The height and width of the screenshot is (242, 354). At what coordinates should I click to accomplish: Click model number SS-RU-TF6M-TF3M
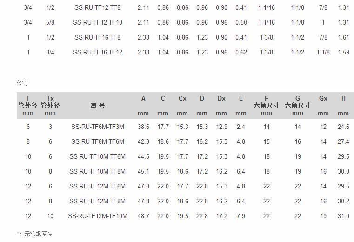98,127
